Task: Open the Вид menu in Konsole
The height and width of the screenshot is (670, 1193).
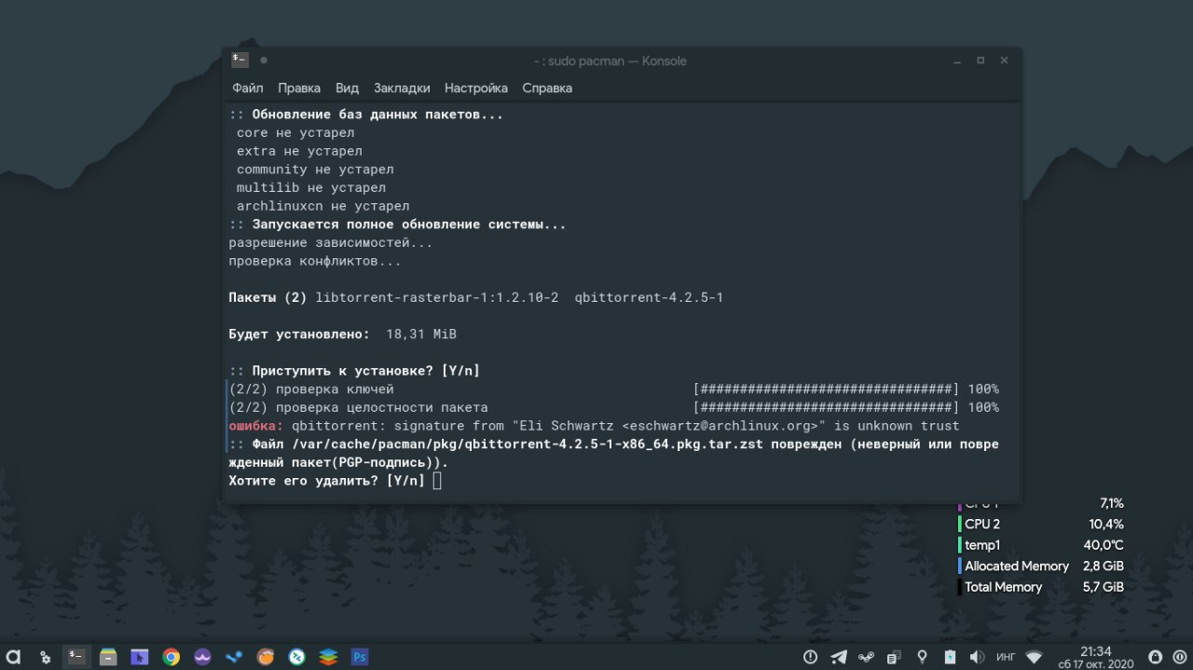Action: pyautogui.click(x=347, y=88)
